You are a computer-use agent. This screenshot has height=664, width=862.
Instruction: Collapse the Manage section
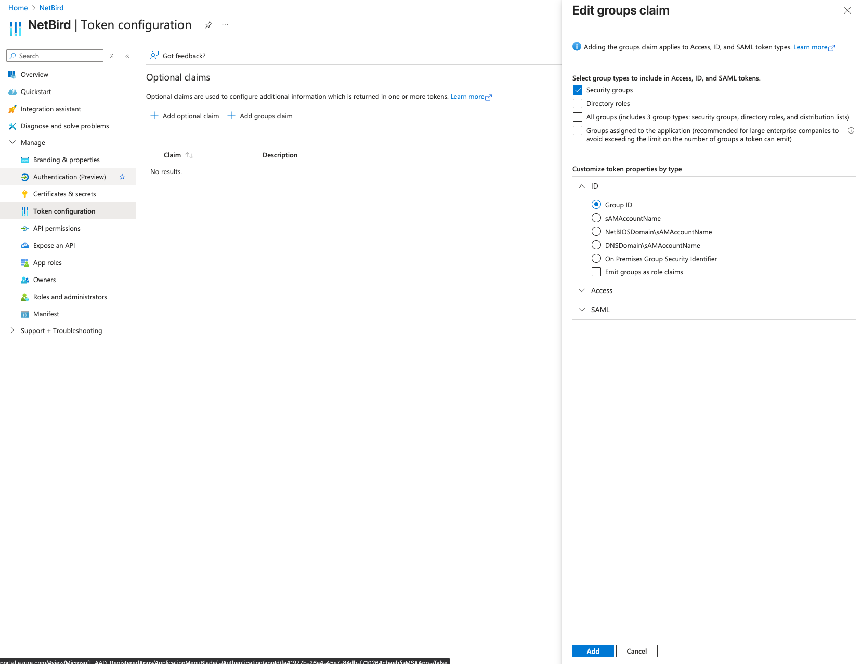(12, 142)
